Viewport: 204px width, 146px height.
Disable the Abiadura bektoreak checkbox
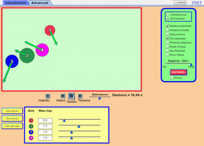click(x=167, y=26)
